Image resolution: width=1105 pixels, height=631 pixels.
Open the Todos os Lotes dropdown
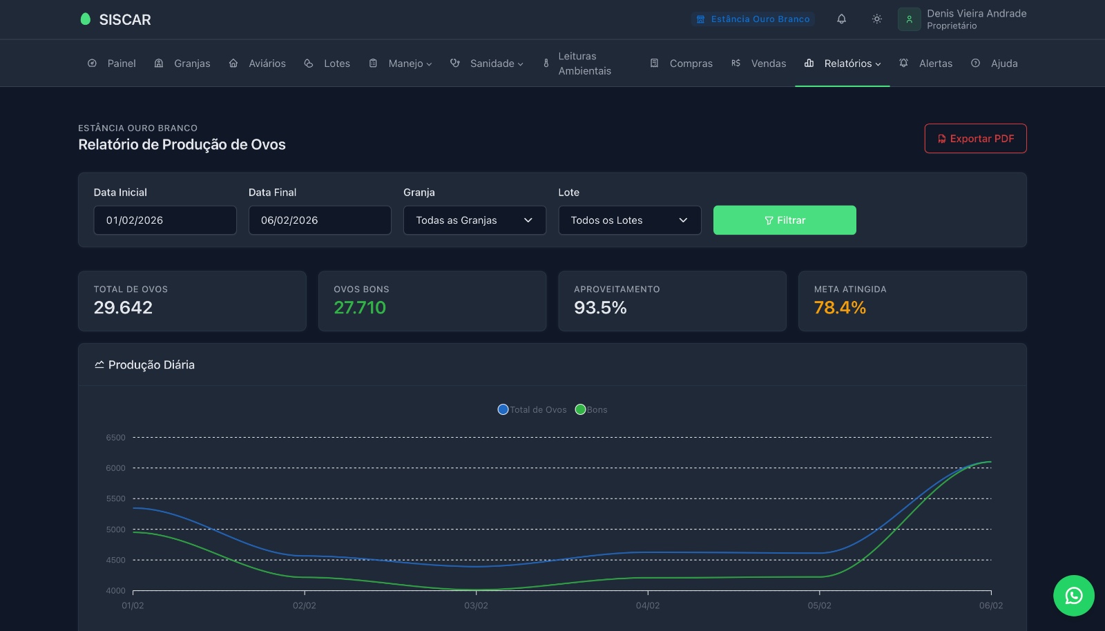click(629, 220)
